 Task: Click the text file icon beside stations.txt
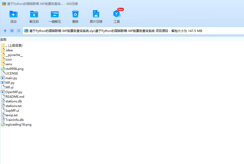coord(3,106)
